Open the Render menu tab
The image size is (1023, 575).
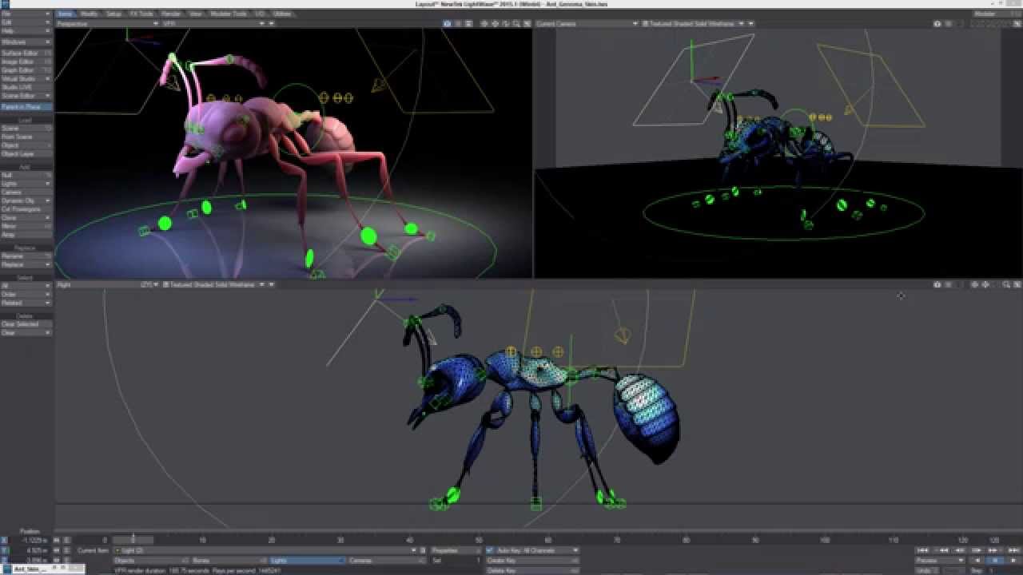coord(171,14)
